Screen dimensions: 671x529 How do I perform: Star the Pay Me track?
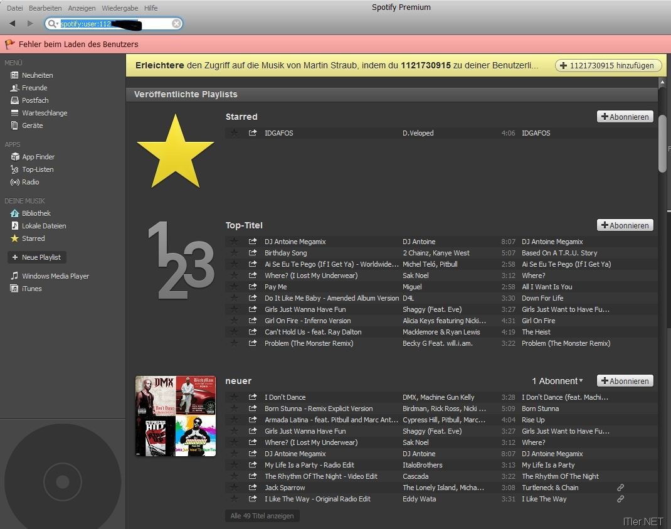[234, 287]
